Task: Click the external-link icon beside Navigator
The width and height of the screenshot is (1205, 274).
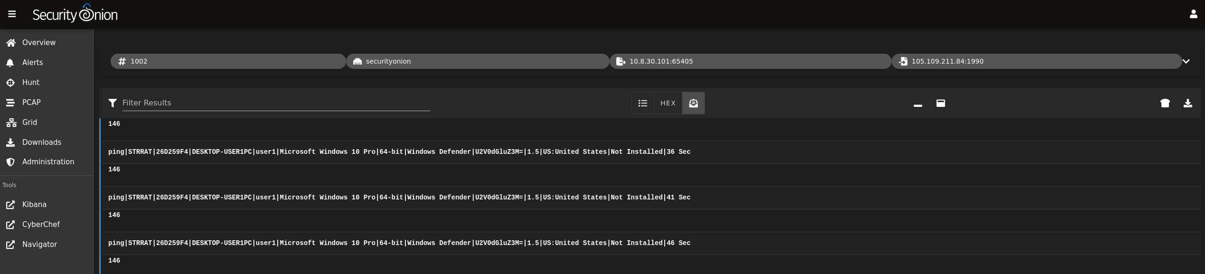Action: click(10, 245)
